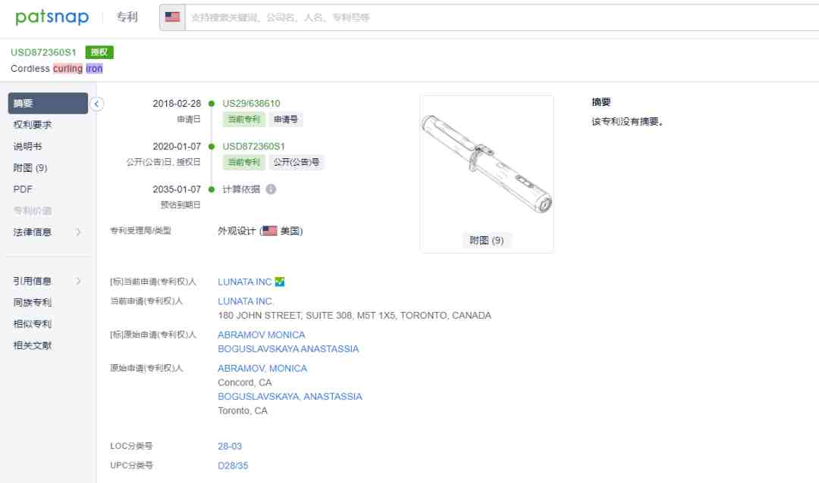Click the info icon beside 计算依据

[271, 189]
